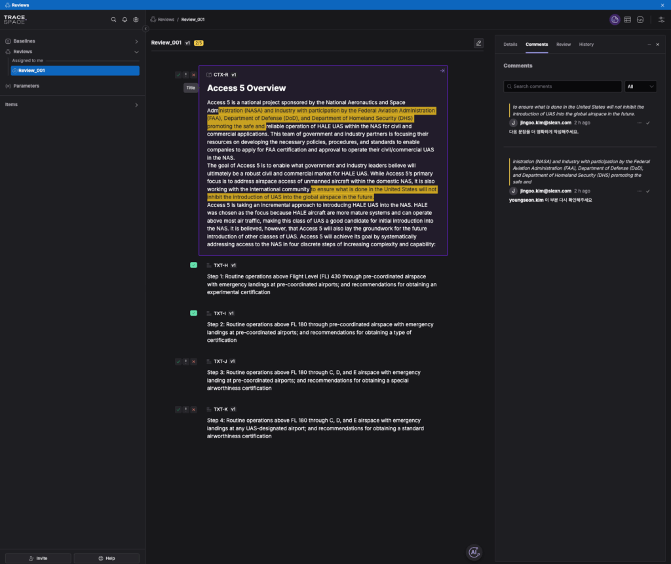Approve TXT-J with the green check
Viewport: 671px width, 564px height.
[178, 362]
